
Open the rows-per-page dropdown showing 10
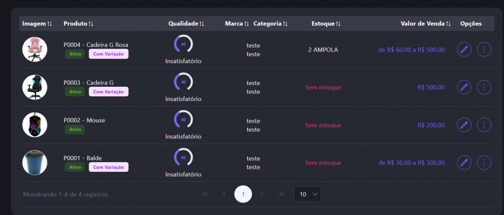pos(307,194)
